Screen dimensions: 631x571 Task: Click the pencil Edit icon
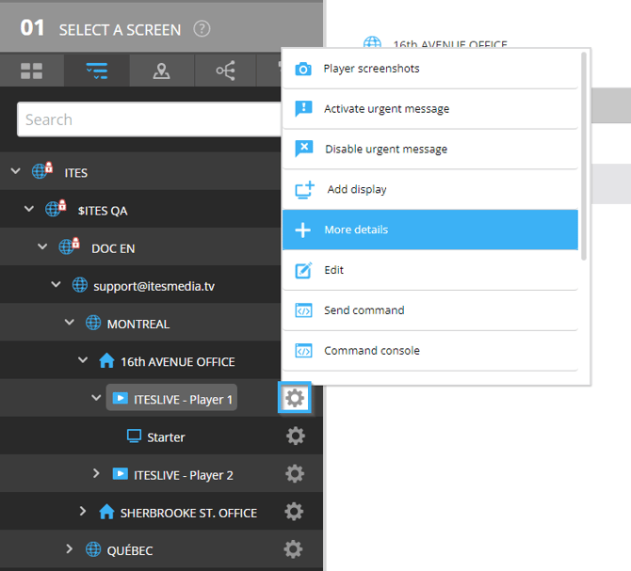tap(304, 270)
